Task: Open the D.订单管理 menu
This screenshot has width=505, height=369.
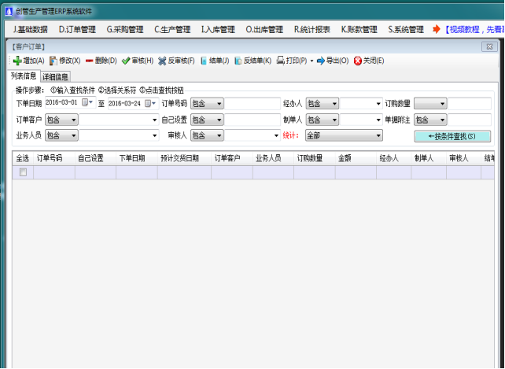Action: (x=77, y=30)
